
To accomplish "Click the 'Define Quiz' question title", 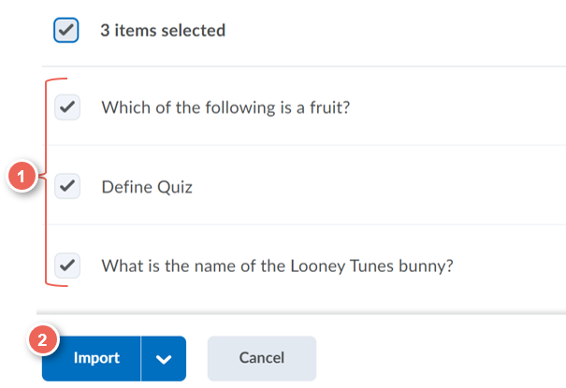I will [x=147, y=187].
